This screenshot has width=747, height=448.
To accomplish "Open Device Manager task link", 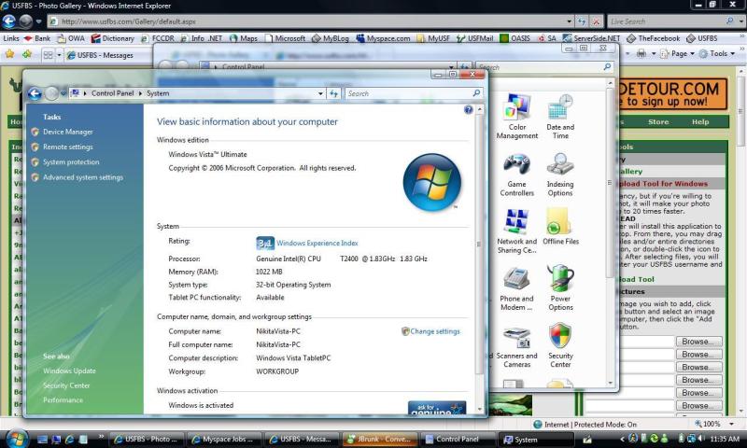I will point(67,132).
